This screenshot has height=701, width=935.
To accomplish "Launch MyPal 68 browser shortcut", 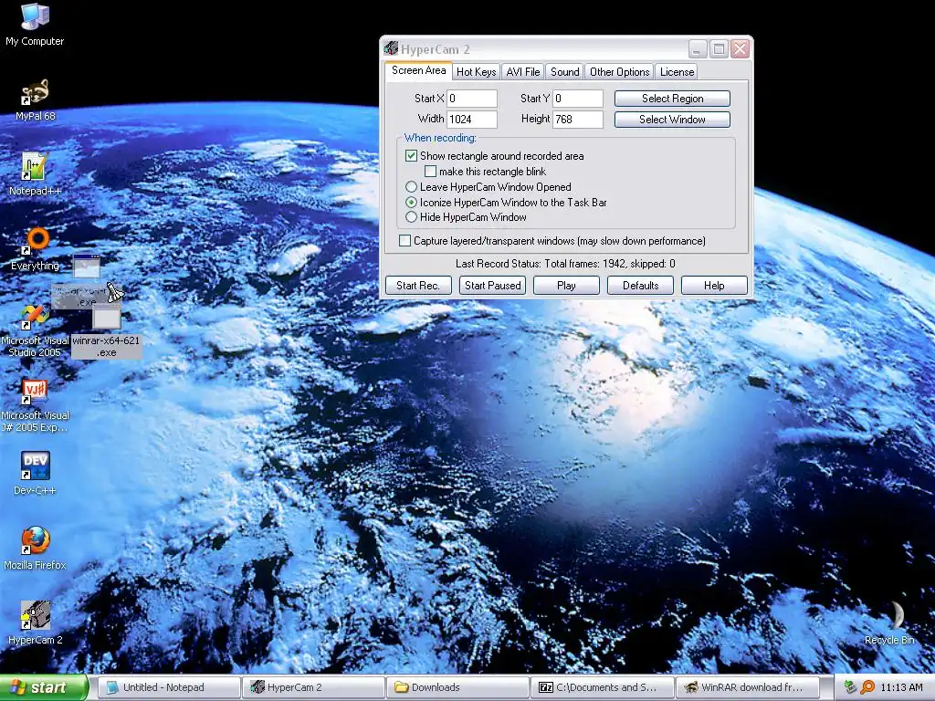I will pyautogui.click(x=35, y=99).
